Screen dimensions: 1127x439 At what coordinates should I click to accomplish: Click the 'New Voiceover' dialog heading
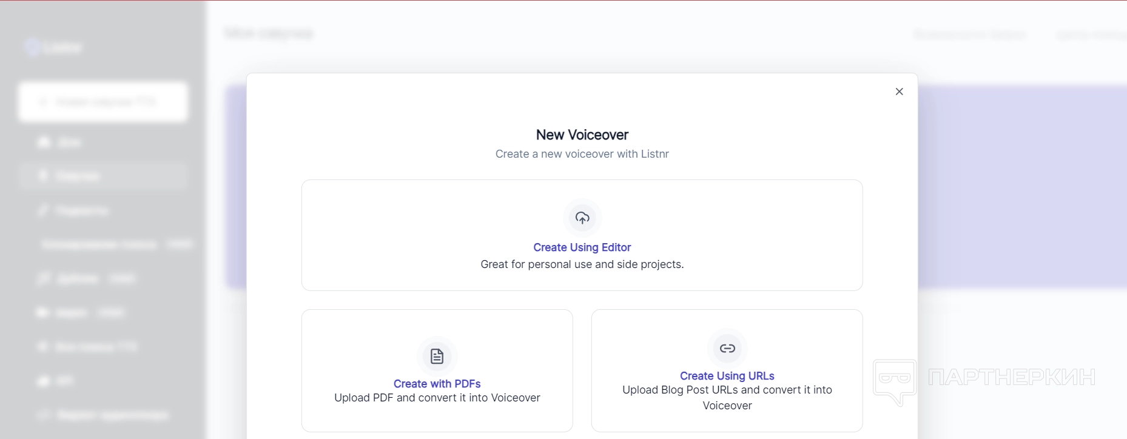coord(582,135)
